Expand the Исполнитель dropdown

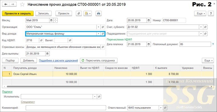click(x=95, y=97)
